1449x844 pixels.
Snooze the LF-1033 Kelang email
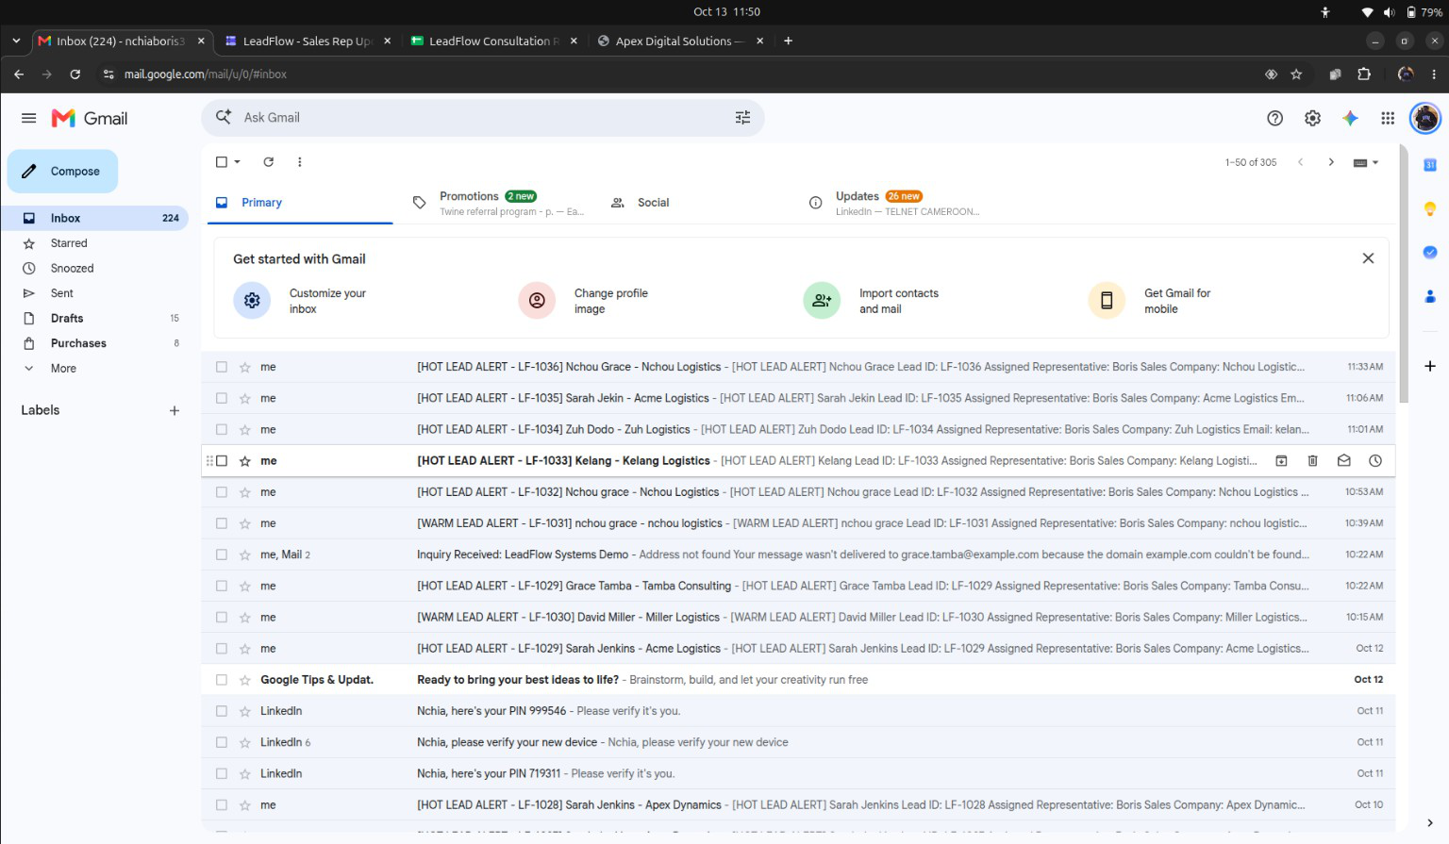pos(1375,461)
